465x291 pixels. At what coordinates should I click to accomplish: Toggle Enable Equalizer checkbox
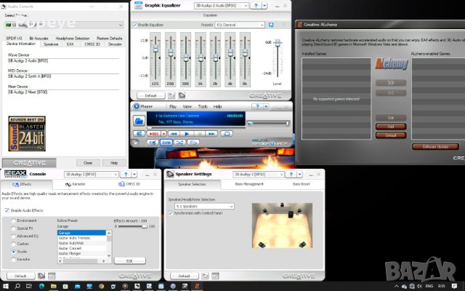pyautogui.click(x=135, y=25)
